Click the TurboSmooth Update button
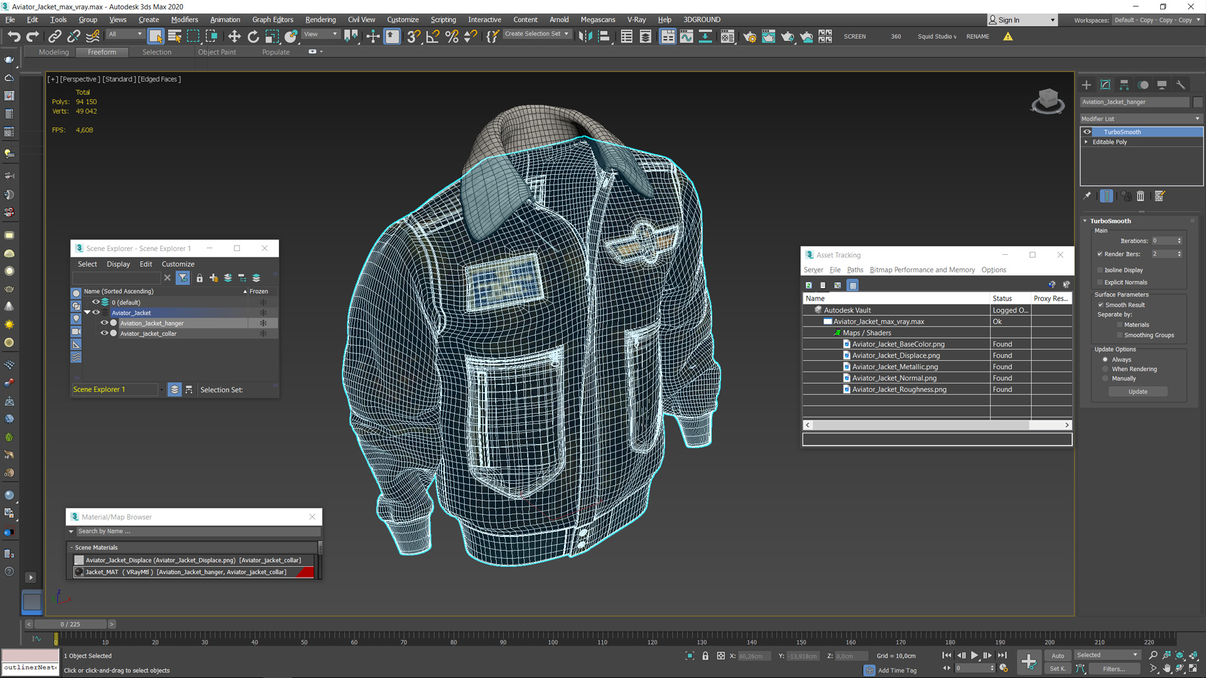The width and height of the screenshot is (1206, 678). [1138, 392]
